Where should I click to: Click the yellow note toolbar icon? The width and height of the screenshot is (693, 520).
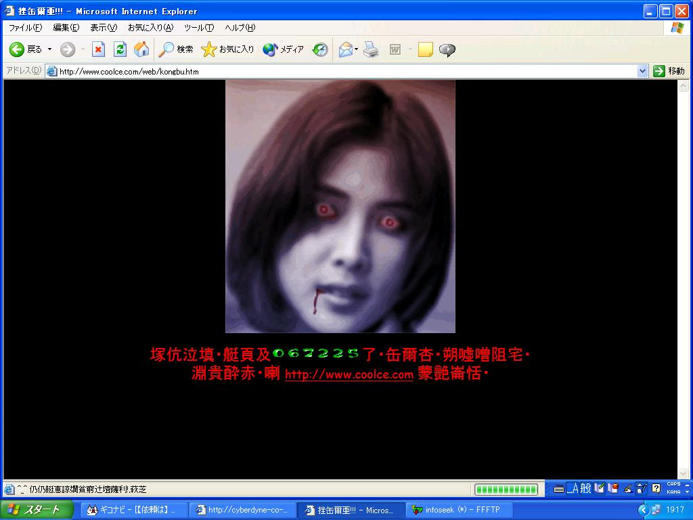(x=425, y=49)
